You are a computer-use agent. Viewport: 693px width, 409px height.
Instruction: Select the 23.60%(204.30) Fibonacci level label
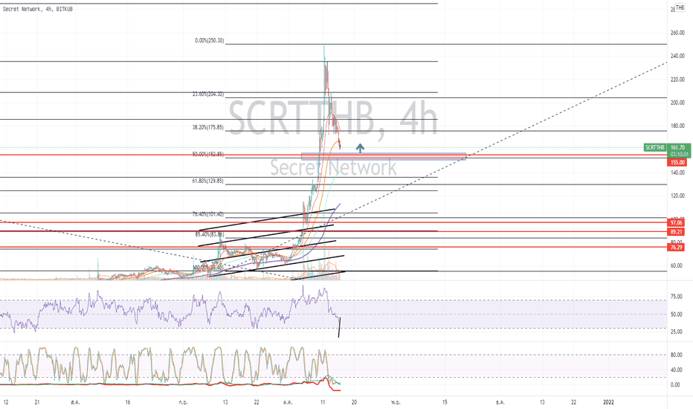(x=208, y=94)
